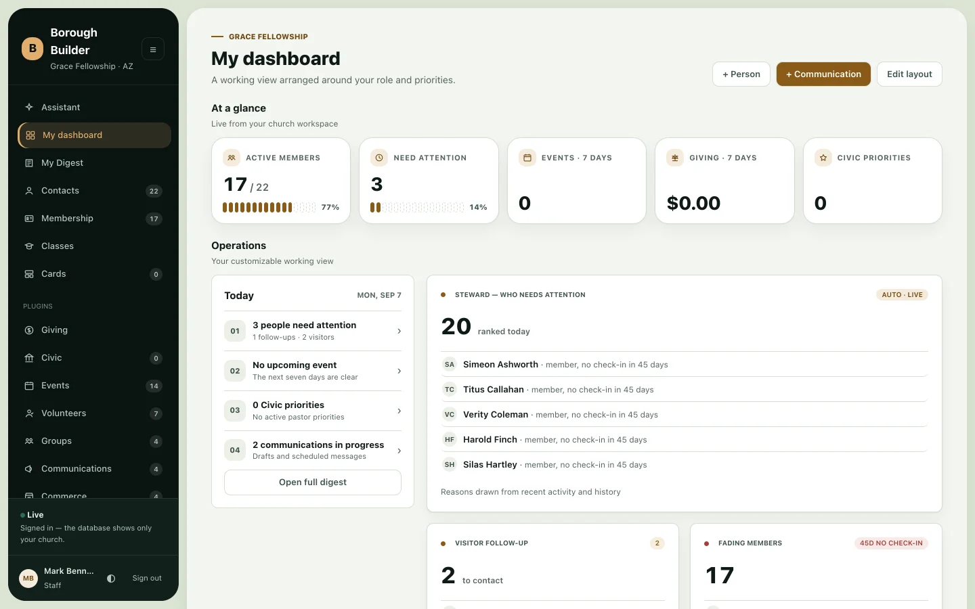Click the Need Attention clock icon

click(x=379, y=158)
